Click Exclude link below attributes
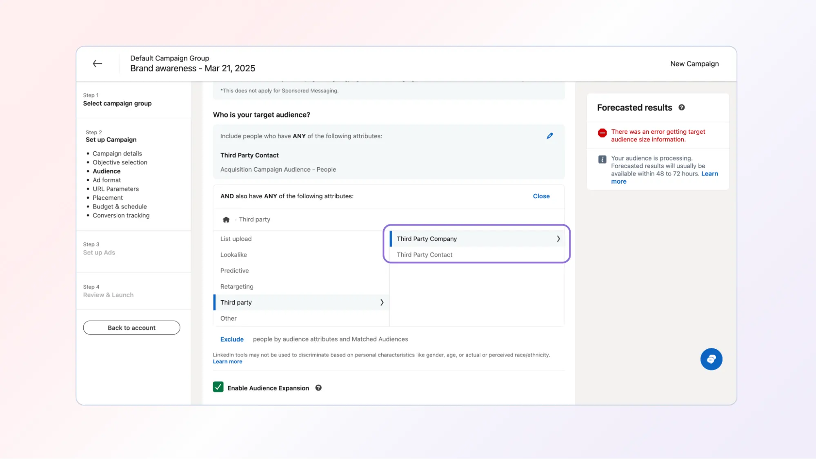 point(232,339)
